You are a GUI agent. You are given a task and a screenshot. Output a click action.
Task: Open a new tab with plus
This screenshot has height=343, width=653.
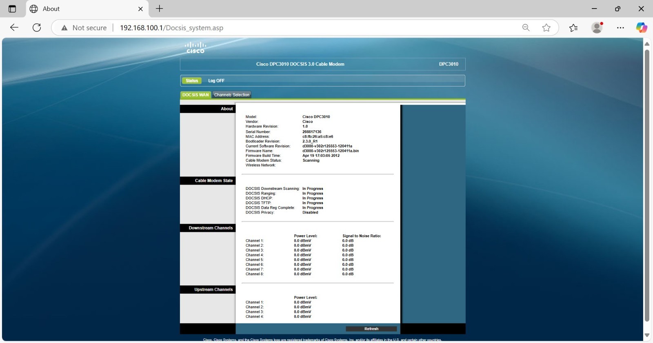click(x=160, y=9)
